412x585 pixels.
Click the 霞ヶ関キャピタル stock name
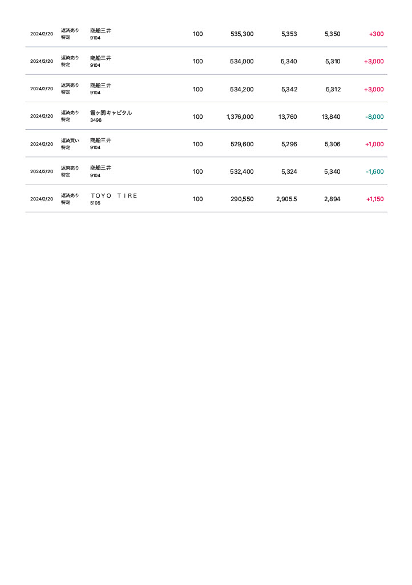[x=111, y=113]
